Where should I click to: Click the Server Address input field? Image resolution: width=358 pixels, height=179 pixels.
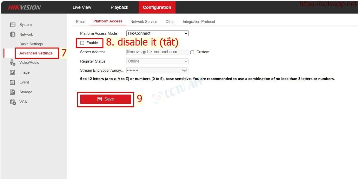pyautogui.click(x=157, y=52)
